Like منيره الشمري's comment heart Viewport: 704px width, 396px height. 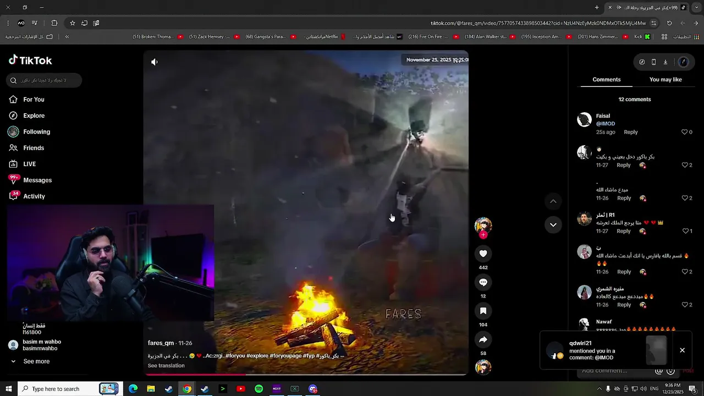(x=685, y=305)
